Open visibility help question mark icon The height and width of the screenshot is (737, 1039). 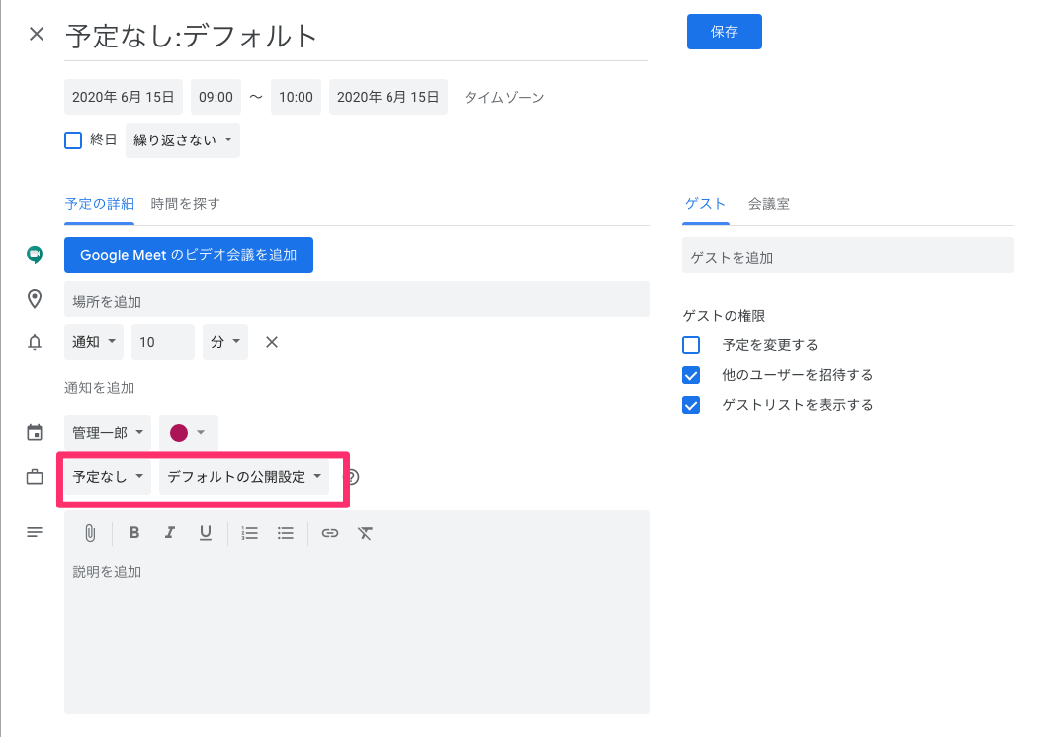click(x=351, y=477)
